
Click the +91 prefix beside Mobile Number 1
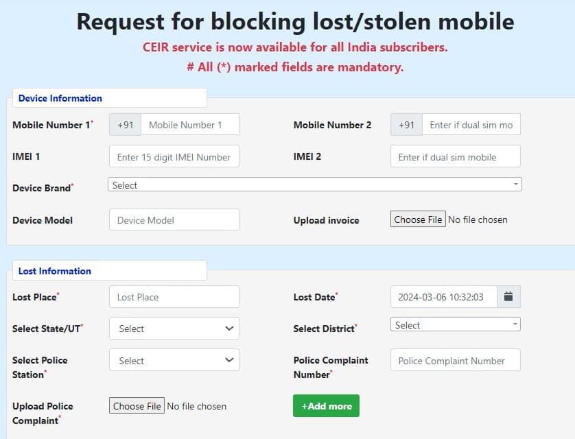point(125,125)
